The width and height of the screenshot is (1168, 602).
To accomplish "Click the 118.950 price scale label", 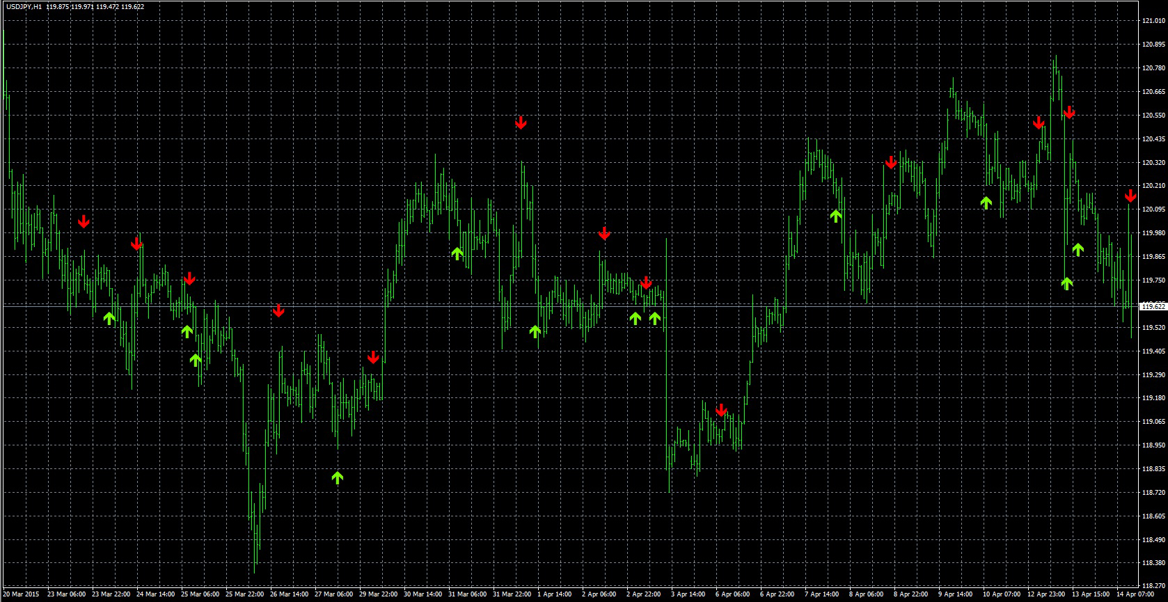I will pyautogui.click(x=1153, y=445).
